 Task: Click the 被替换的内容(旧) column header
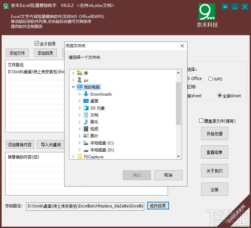pos(23,157)
